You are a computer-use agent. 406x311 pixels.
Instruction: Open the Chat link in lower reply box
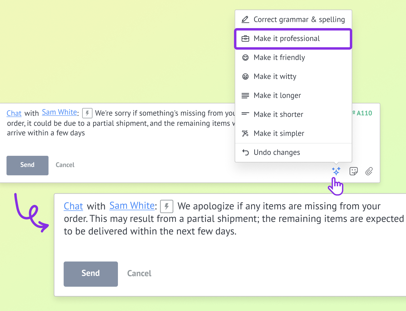point(73,206)
